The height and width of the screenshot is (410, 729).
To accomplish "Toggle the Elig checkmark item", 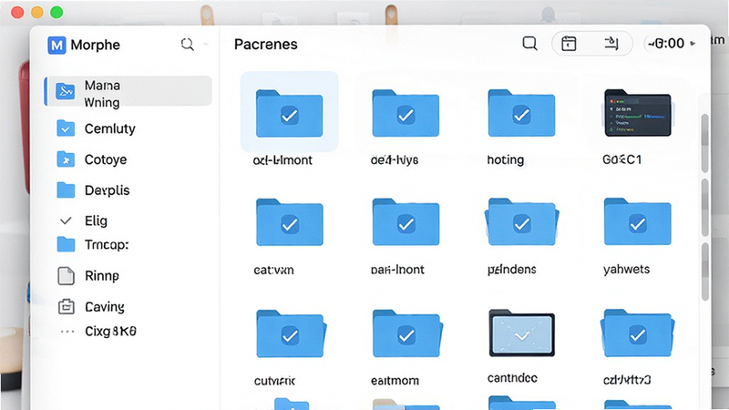I will tap(66, 220).
